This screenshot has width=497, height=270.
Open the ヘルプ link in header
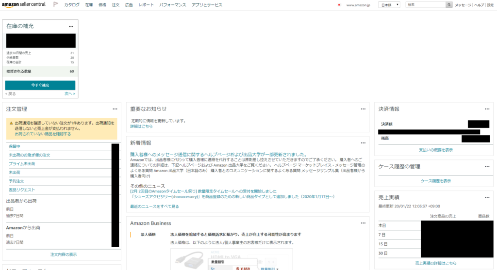(479, 5)
